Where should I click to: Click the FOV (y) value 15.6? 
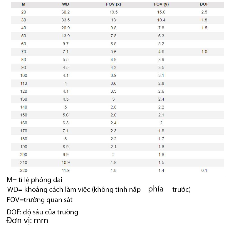click(x=161, y=12)
